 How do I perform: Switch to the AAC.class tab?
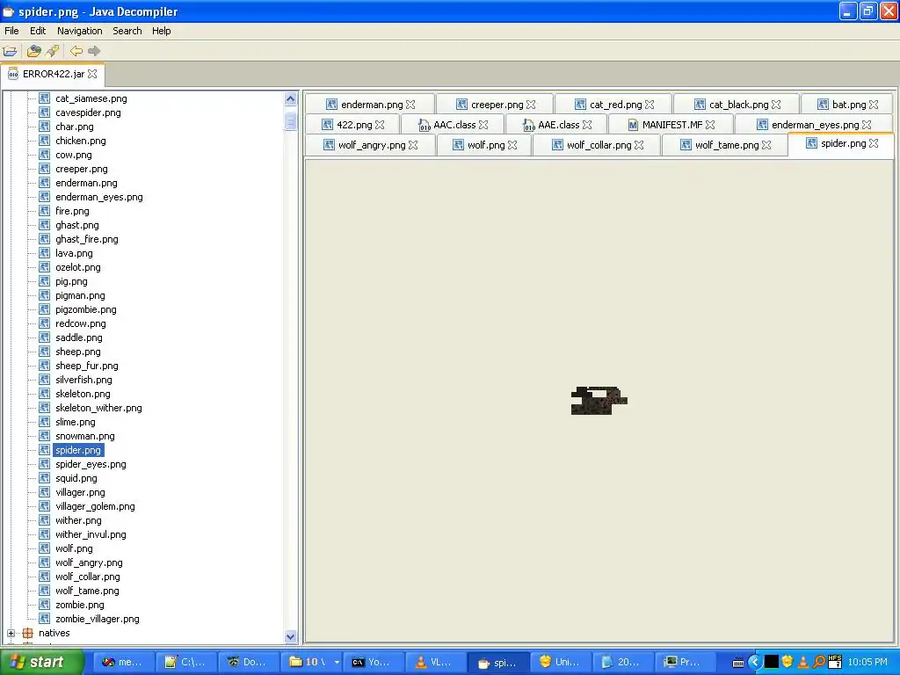pyautogui.click(x=454, y=125)
